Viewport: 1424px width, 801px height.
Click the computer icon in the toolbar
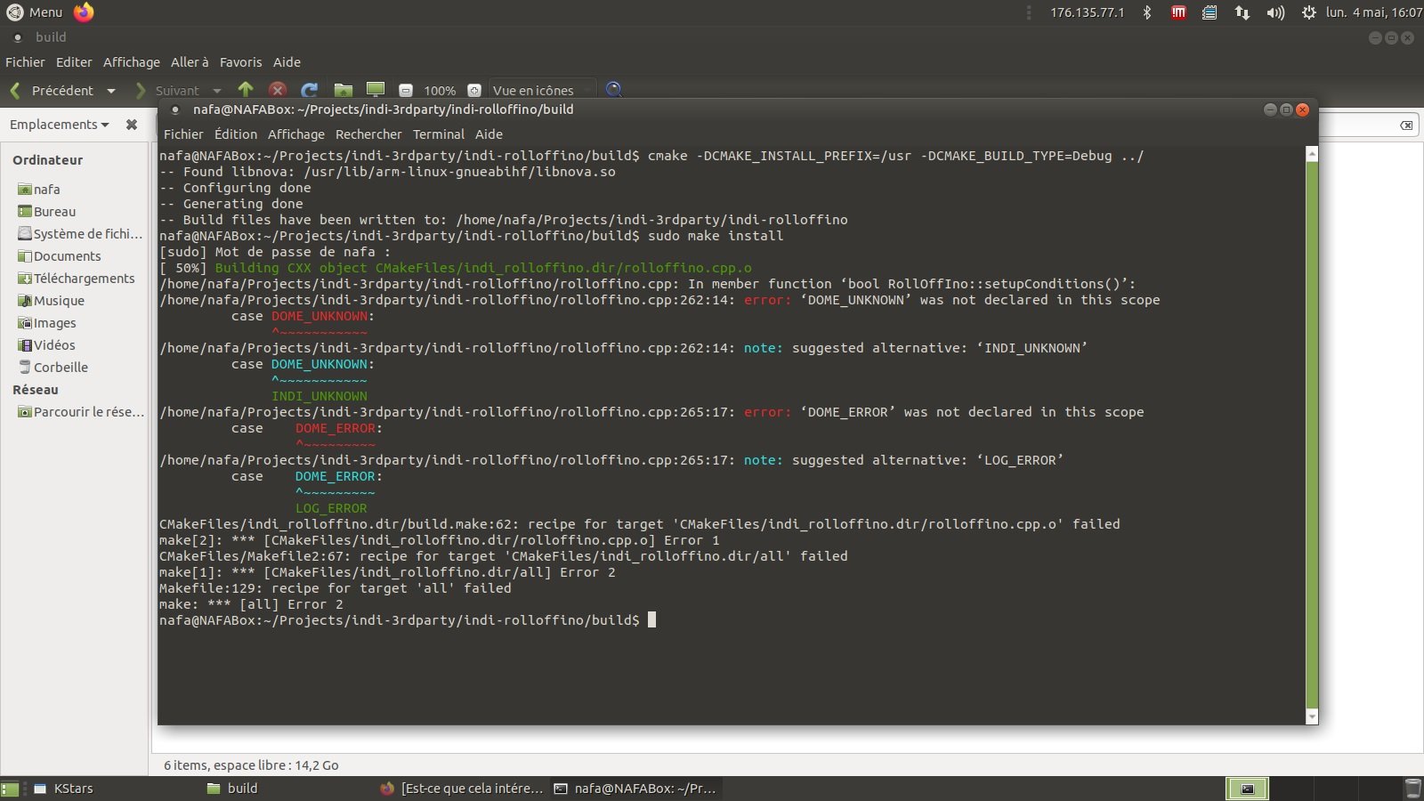pyautogui.click(x=376, y=89)
